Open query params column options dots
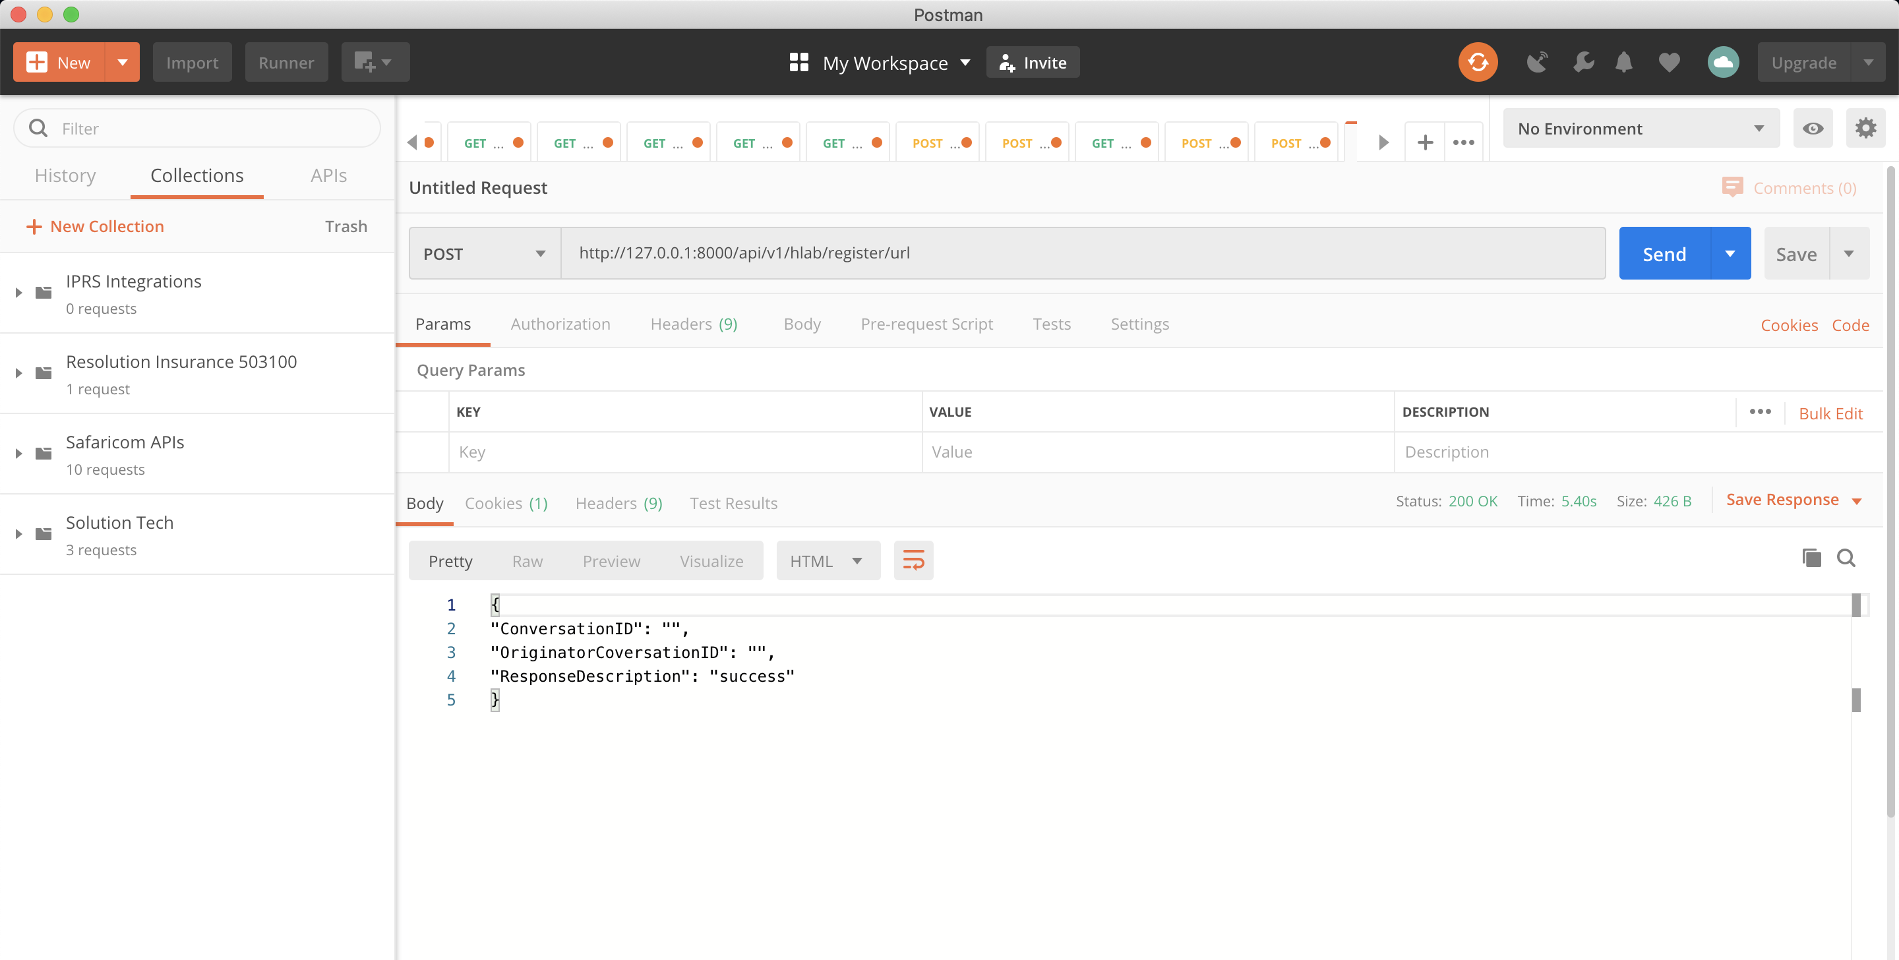 point(1760,411)
